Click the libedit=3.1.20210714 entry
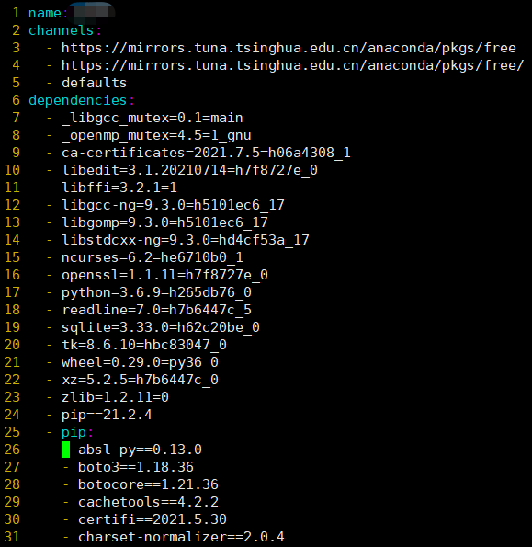Screen dimensions: 532x547 point(189,170)
